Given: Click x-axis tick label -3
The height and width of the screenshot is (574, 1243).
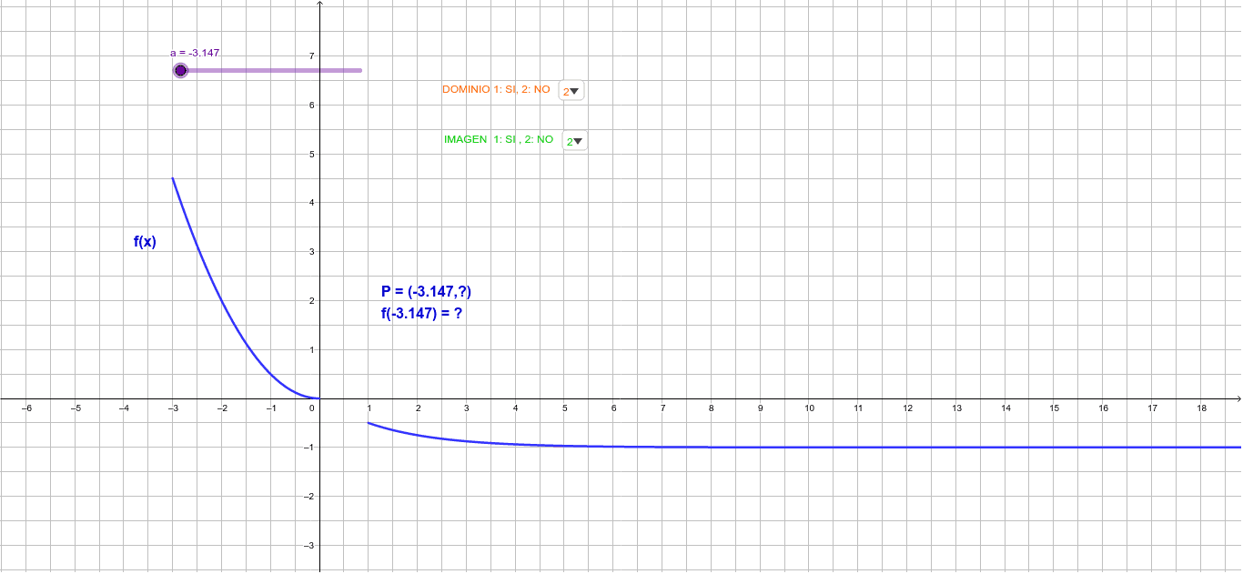Looking at the screenshot, I should click(x=173, y=408).
